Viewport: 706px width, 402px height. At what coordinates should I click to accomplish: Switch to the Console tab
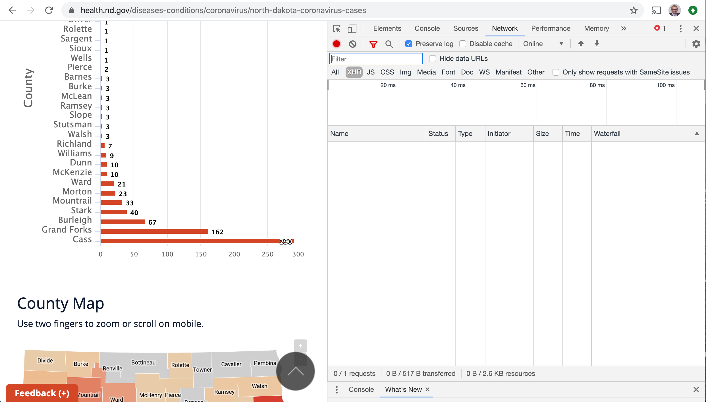(x=427, y=28)
